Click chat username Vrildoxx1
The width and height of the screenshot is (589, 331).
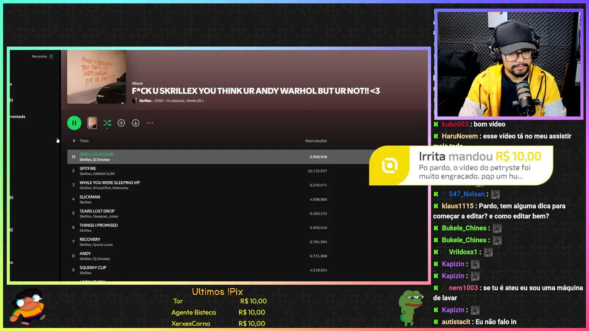463,252
